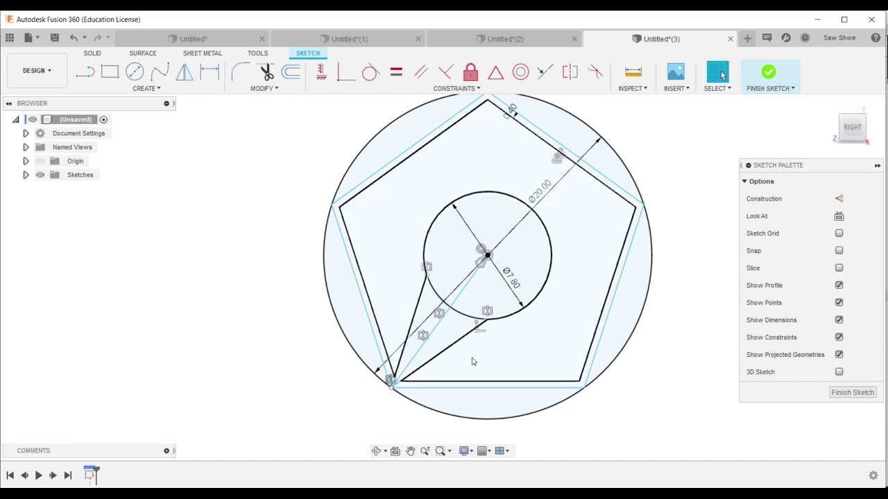This screenshot has width=888, height=499.
Task: Enable the 3D Sketch checkbox
Action: (x=839, y=372)
